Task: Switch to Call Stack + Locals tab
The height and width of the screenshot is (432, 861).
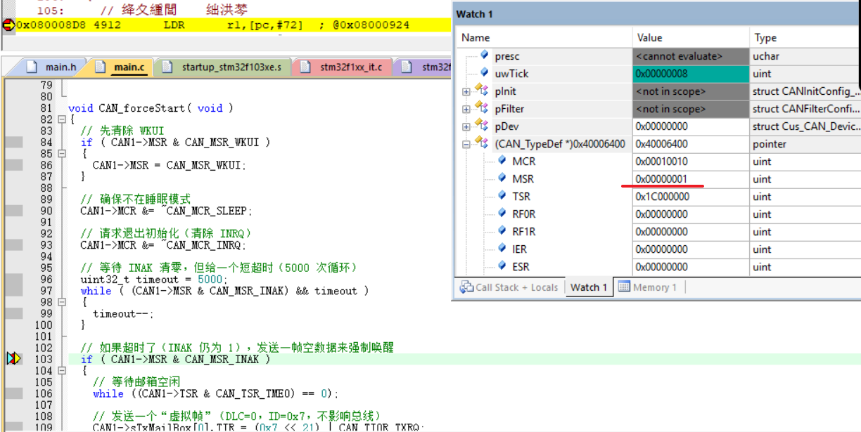Action: click(509, 287)
